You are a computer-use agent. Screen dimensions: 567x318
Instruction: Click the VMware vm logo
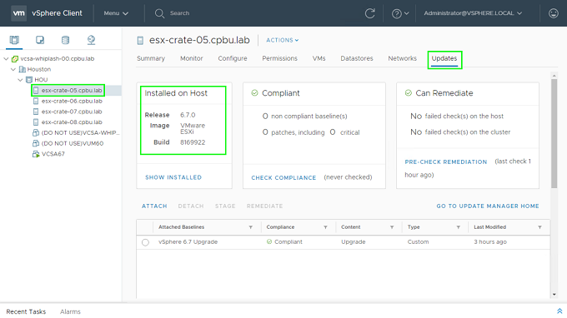pos(18,13)
